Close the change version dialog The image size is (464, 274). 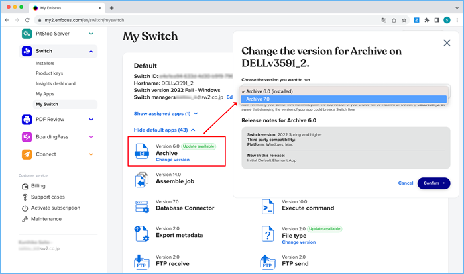tap(447, 43)
